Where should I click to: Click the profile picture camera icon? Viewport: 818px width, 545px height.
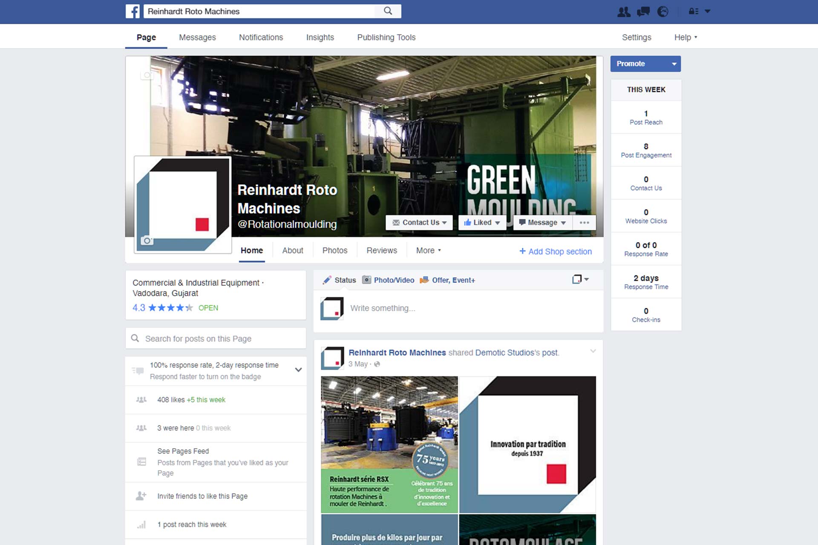tap(147, 240)
